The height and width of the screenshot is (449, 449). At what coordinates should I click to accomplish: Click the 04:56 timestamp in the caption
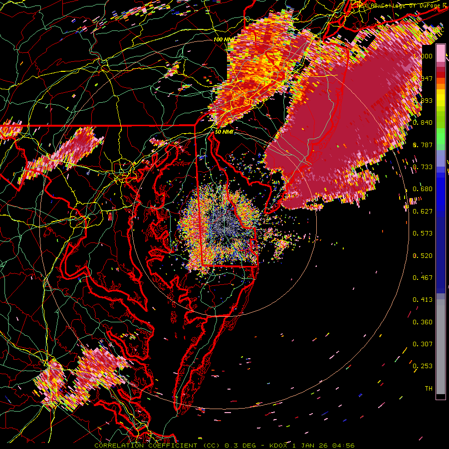(x=343, y=446)
